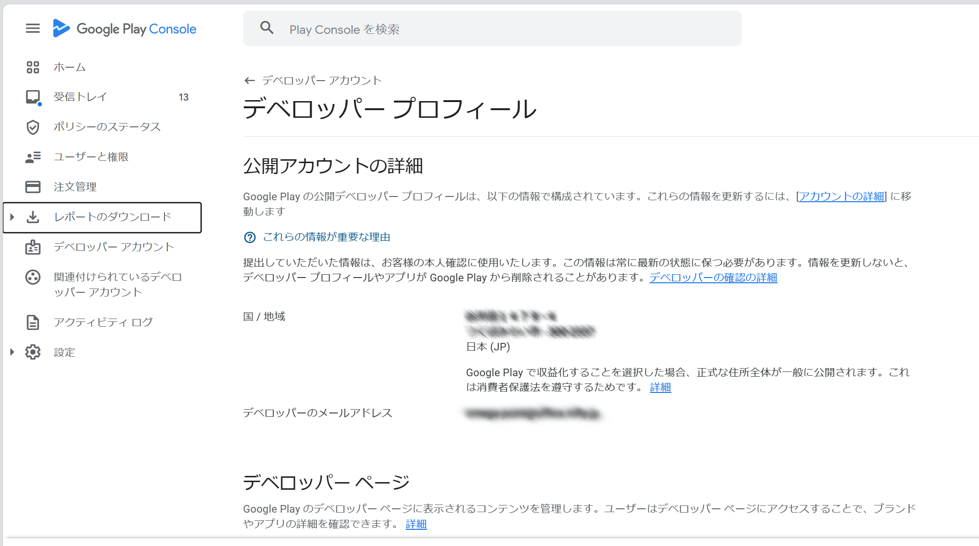979x546 pixels.
Task: Expand the レポートのダウンロード section
Action: pos(11,217)
